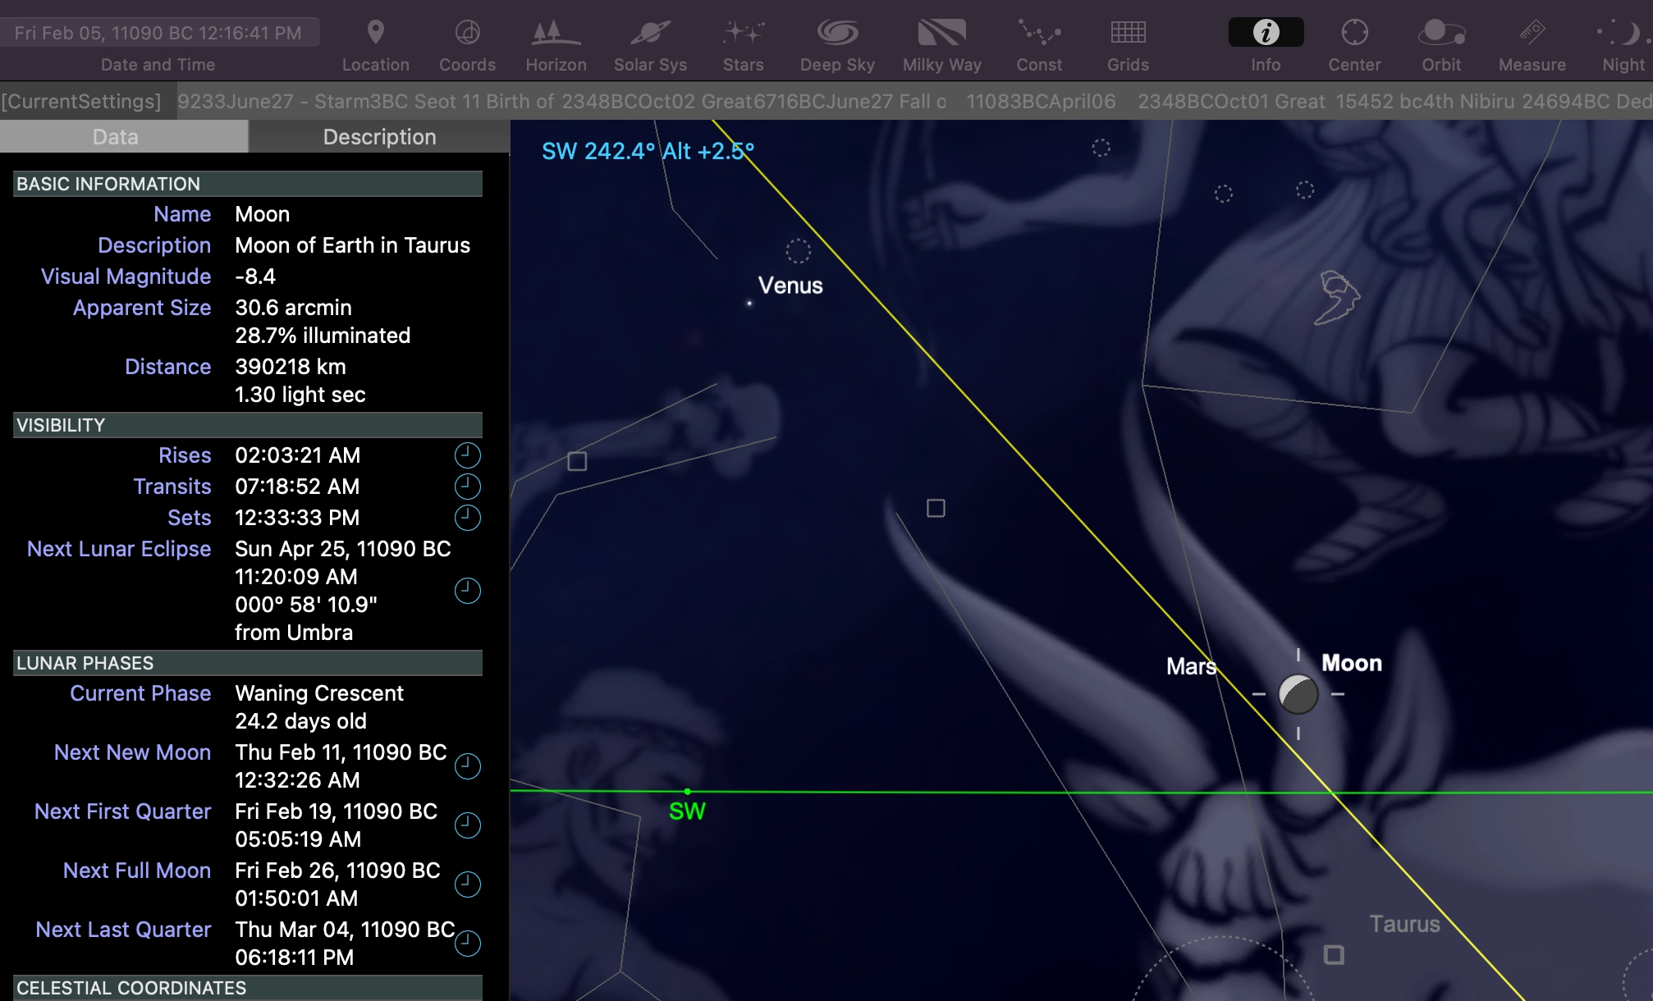This screenshot has height=1001, width=1653.
Task: Set time to Next Lunar Eclipse clock icon
Action: coord(467,591)
